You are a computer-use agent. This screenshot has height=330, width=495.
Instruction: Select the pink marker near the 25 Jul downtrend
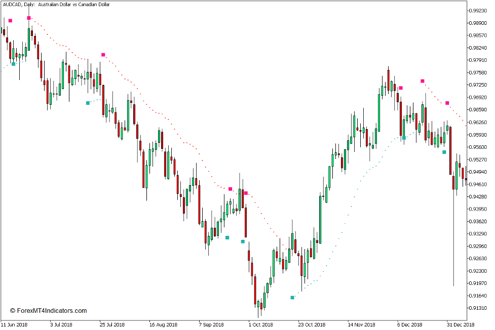click(x=103, y=54)
